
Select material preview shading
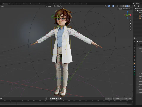(127, 6)
